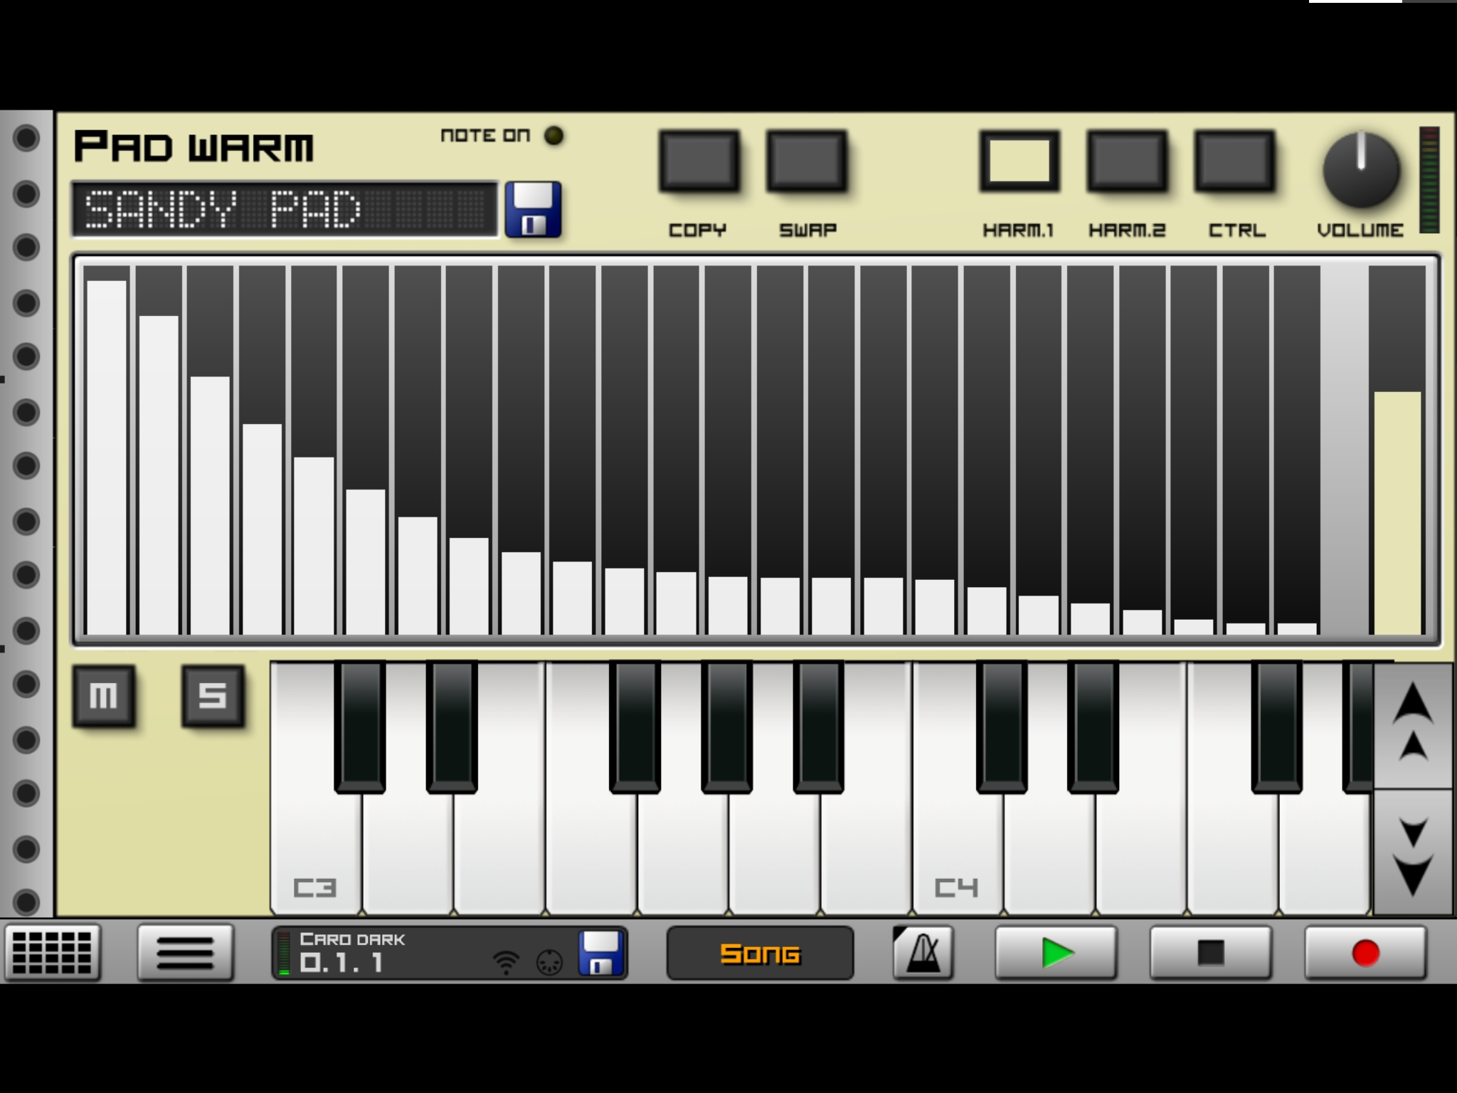Shift keyboard down with double down arrows
1457x1093 pixels.
coord(1412,854)
